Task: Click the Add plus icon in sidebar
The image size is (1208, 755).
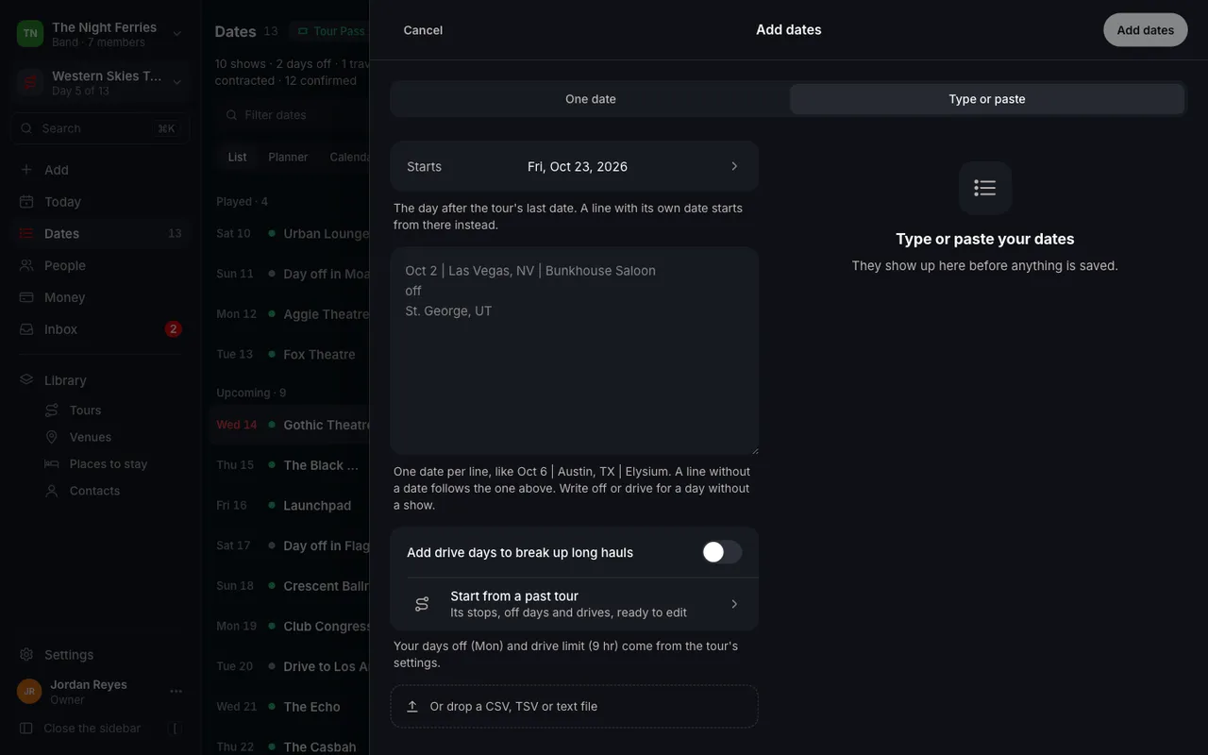Action: point(26,170)
